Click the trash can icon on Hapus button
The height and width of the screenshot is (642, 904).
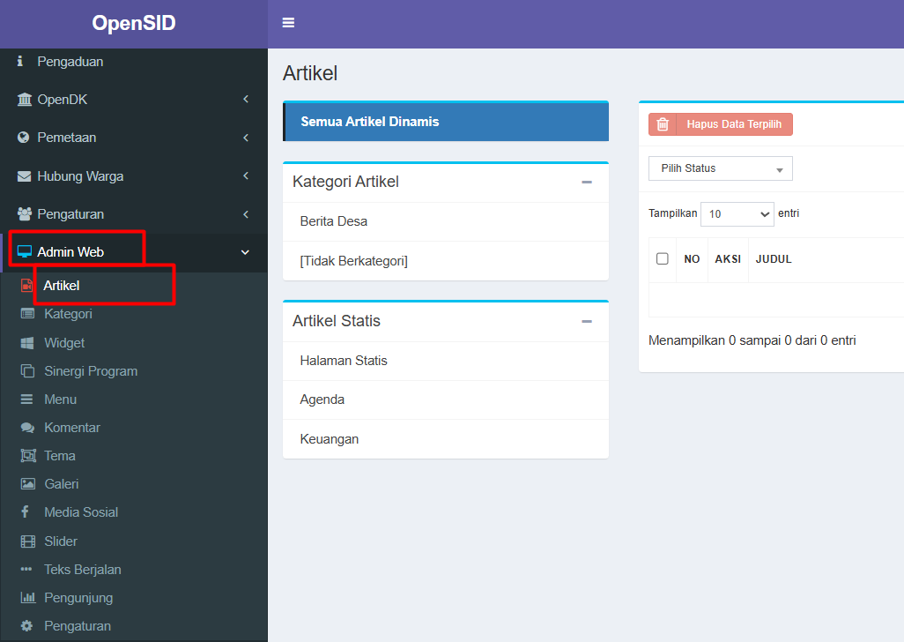663,124
